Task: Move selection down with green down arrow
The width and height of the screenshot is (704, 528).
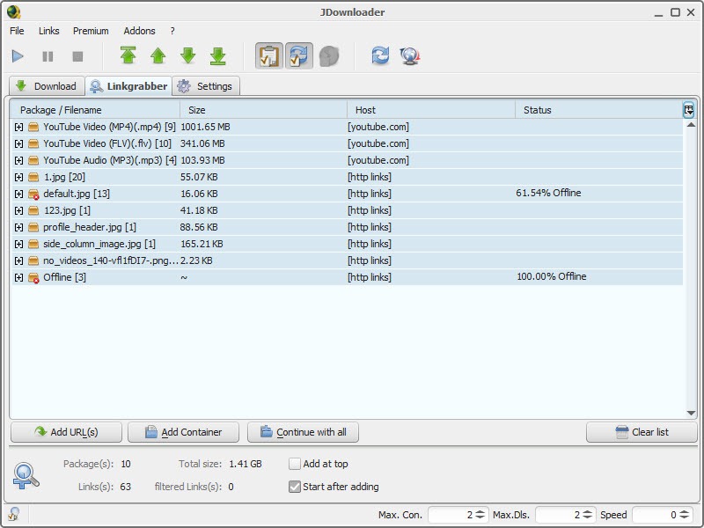Action: (x=188, y=55)
